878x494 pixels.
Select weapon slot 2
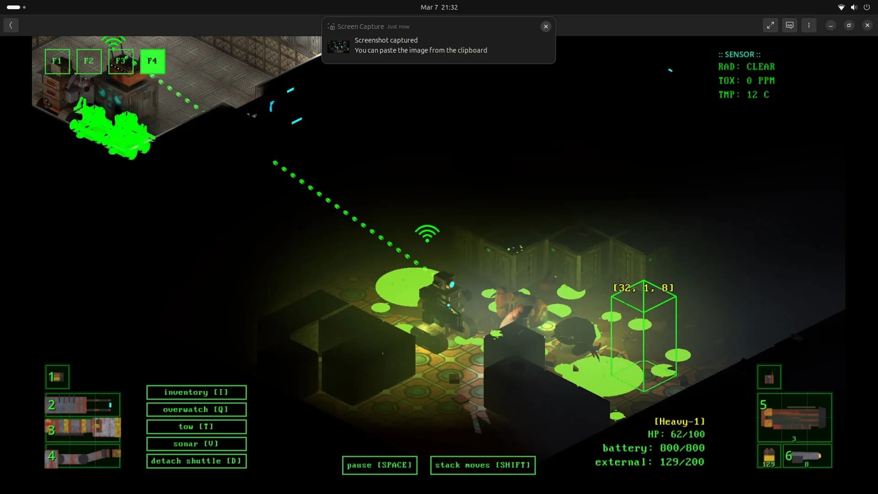pyautogui.click(x=83, y=405)
